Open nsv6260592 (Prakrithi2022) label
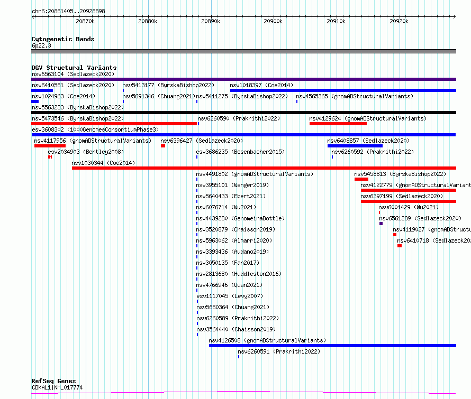Viewport: 471px width, 399px height. (x=373, y=152)
